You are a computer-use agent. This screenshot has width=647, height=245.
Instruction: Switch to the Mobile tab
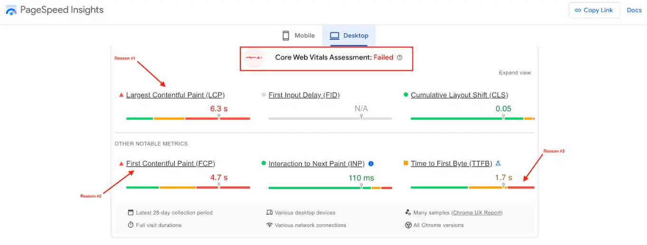pos(298,36)
